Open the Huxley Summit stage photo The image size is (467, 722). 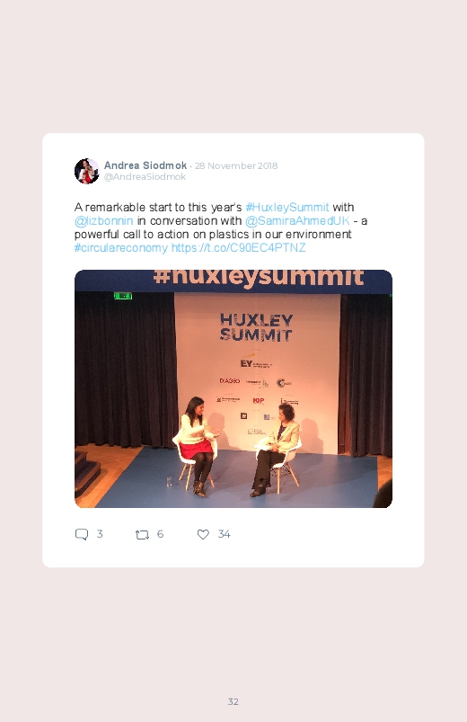pos(233,388)
